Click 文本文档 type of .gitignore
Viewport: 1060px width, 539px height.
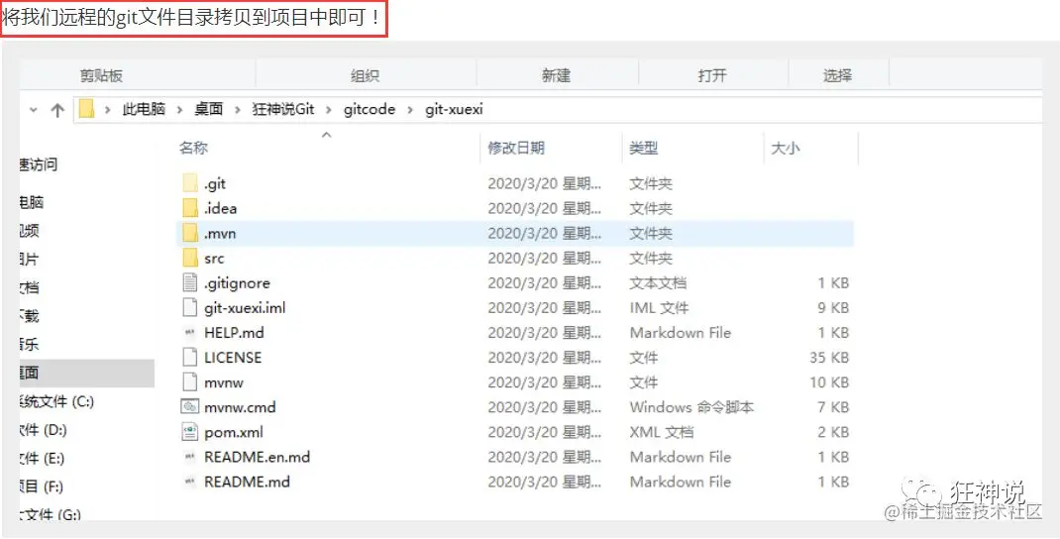tap(658, 282)
